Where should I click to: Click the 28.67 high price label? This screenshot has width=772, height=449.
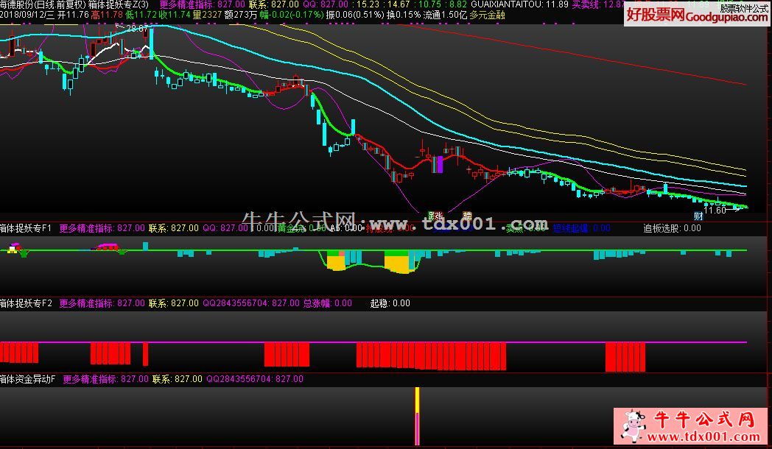pos(136,29)
